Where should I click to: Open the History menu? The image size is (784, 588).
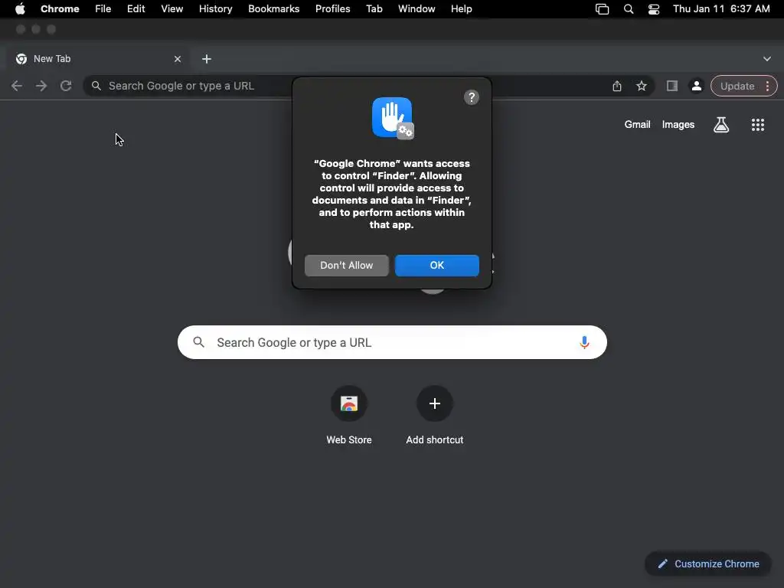coord(215,9)
